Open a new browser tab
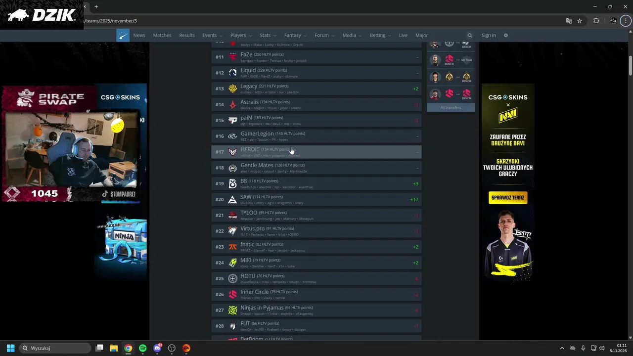633x356 pixels. click(96, 6)
